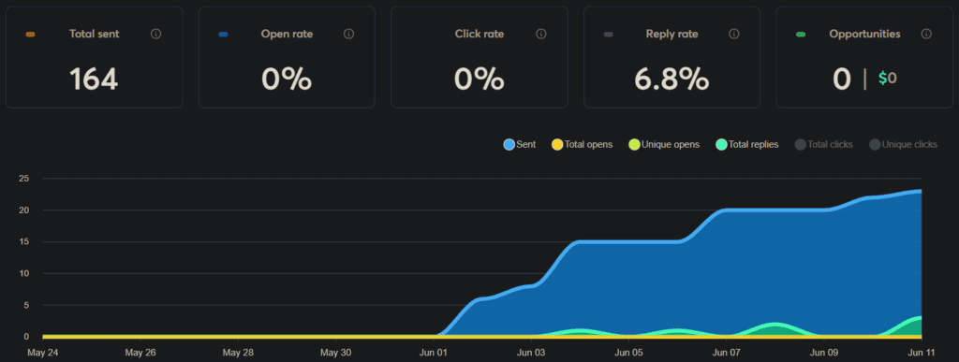Click the Jun 01 axis date label
This screenshot has width=959, height=362.
(x=433, y=353)
